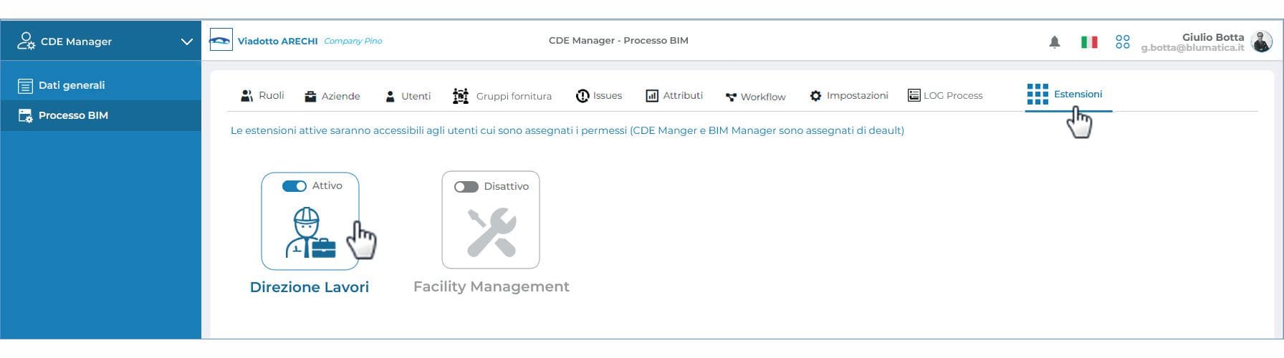Click the Dati generali sidebar icon
Image resolution: width=1284 pixels, height=358 pixels.
point(25,86)
